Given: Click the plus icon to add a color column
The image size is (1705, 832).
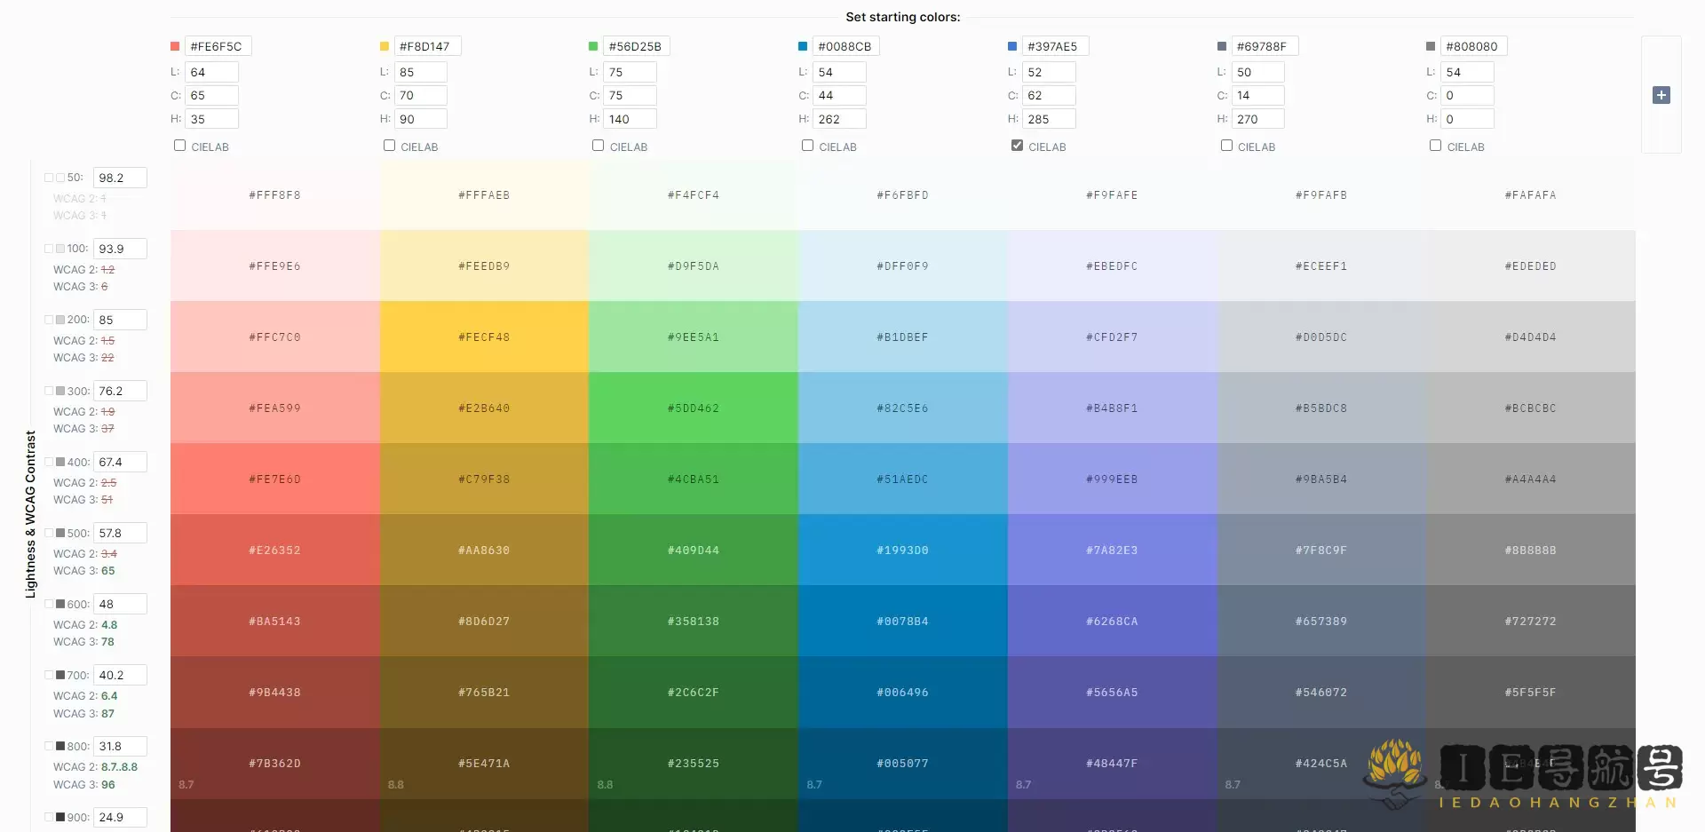Looking at the screenshot, I should click(1661, 95).
